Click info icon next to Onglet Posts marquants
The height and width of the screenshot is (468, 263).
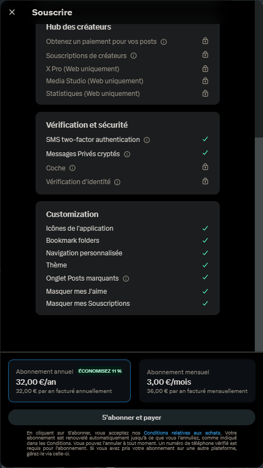coord(126,278)
